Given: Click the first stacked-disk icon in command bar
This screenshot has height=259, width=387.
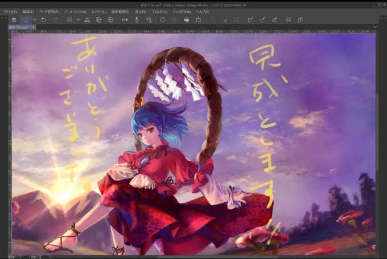Looking at the screenshot, I should coord(99,20).
